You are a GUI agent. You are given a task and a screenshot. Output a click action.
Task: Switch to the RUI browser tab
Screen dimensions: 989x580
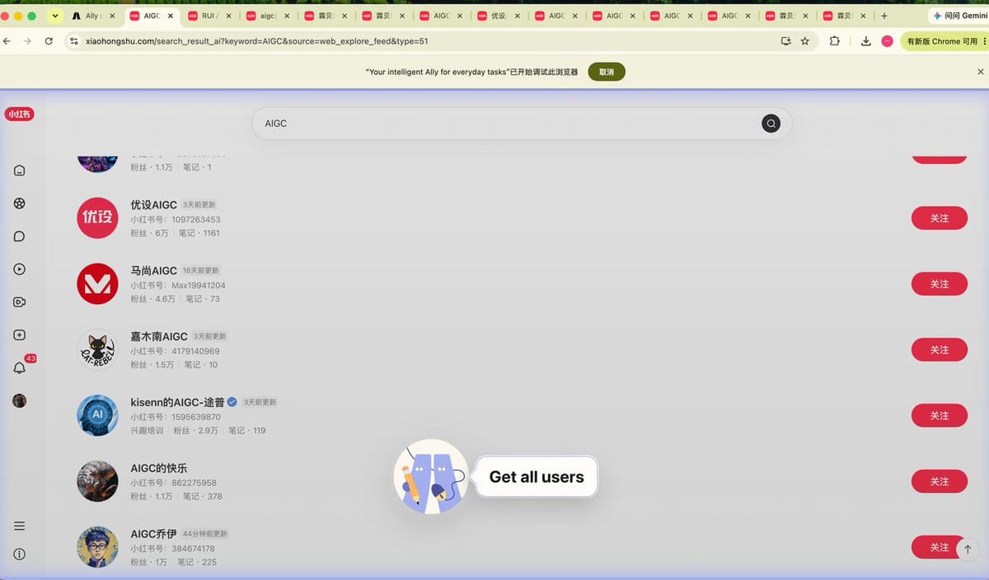pos(209,16)
